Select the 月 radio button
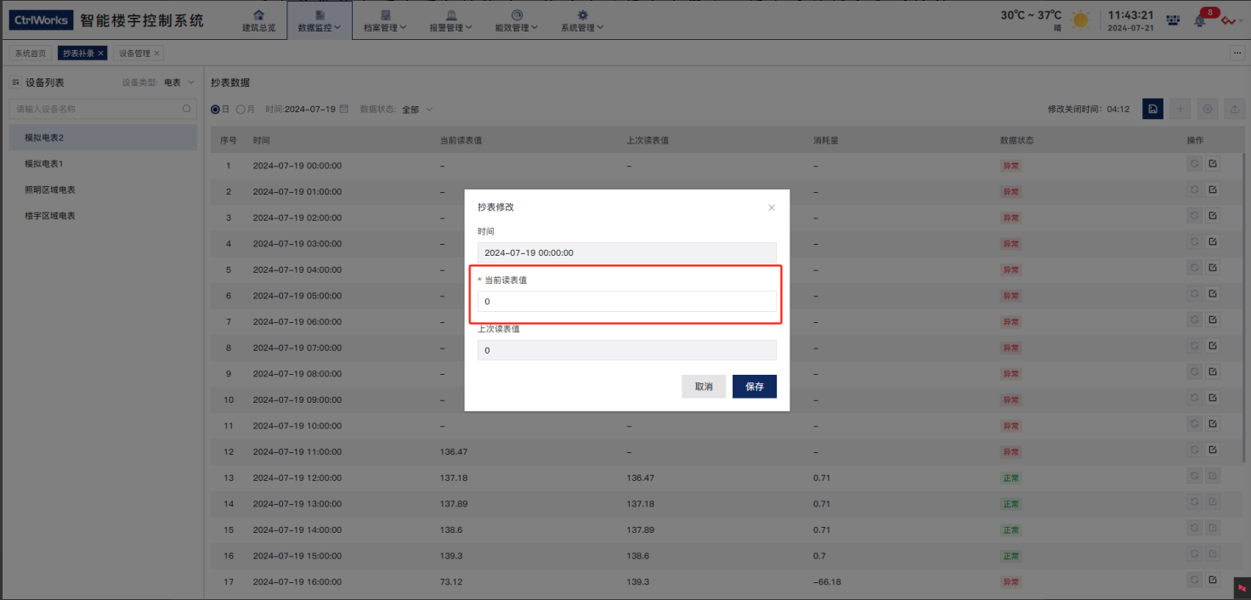 (241, 109)
